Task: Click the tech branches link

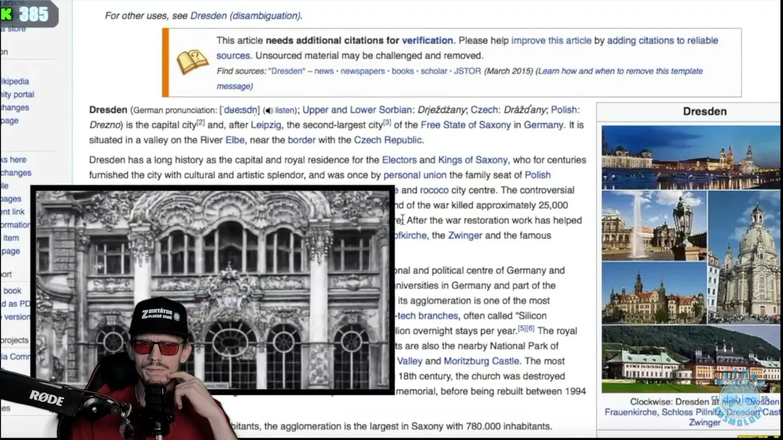Action: coord(427,316)
